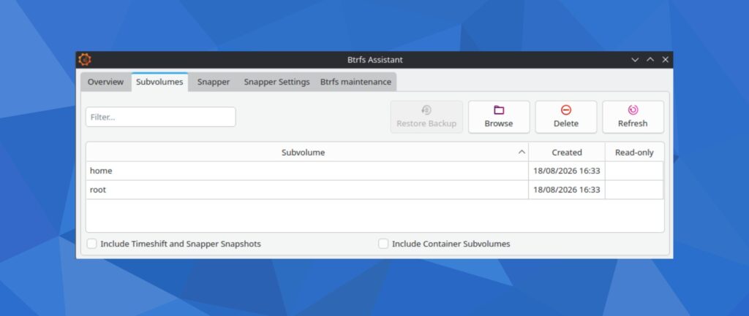
Task: Click the created date of the home subvolume
Action: [567, 171]
